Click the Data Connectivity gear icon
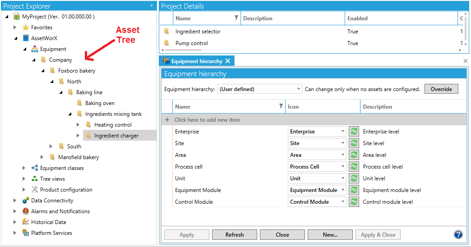Image resolution: width=471 pixels, height=247 pixels. 26,201
